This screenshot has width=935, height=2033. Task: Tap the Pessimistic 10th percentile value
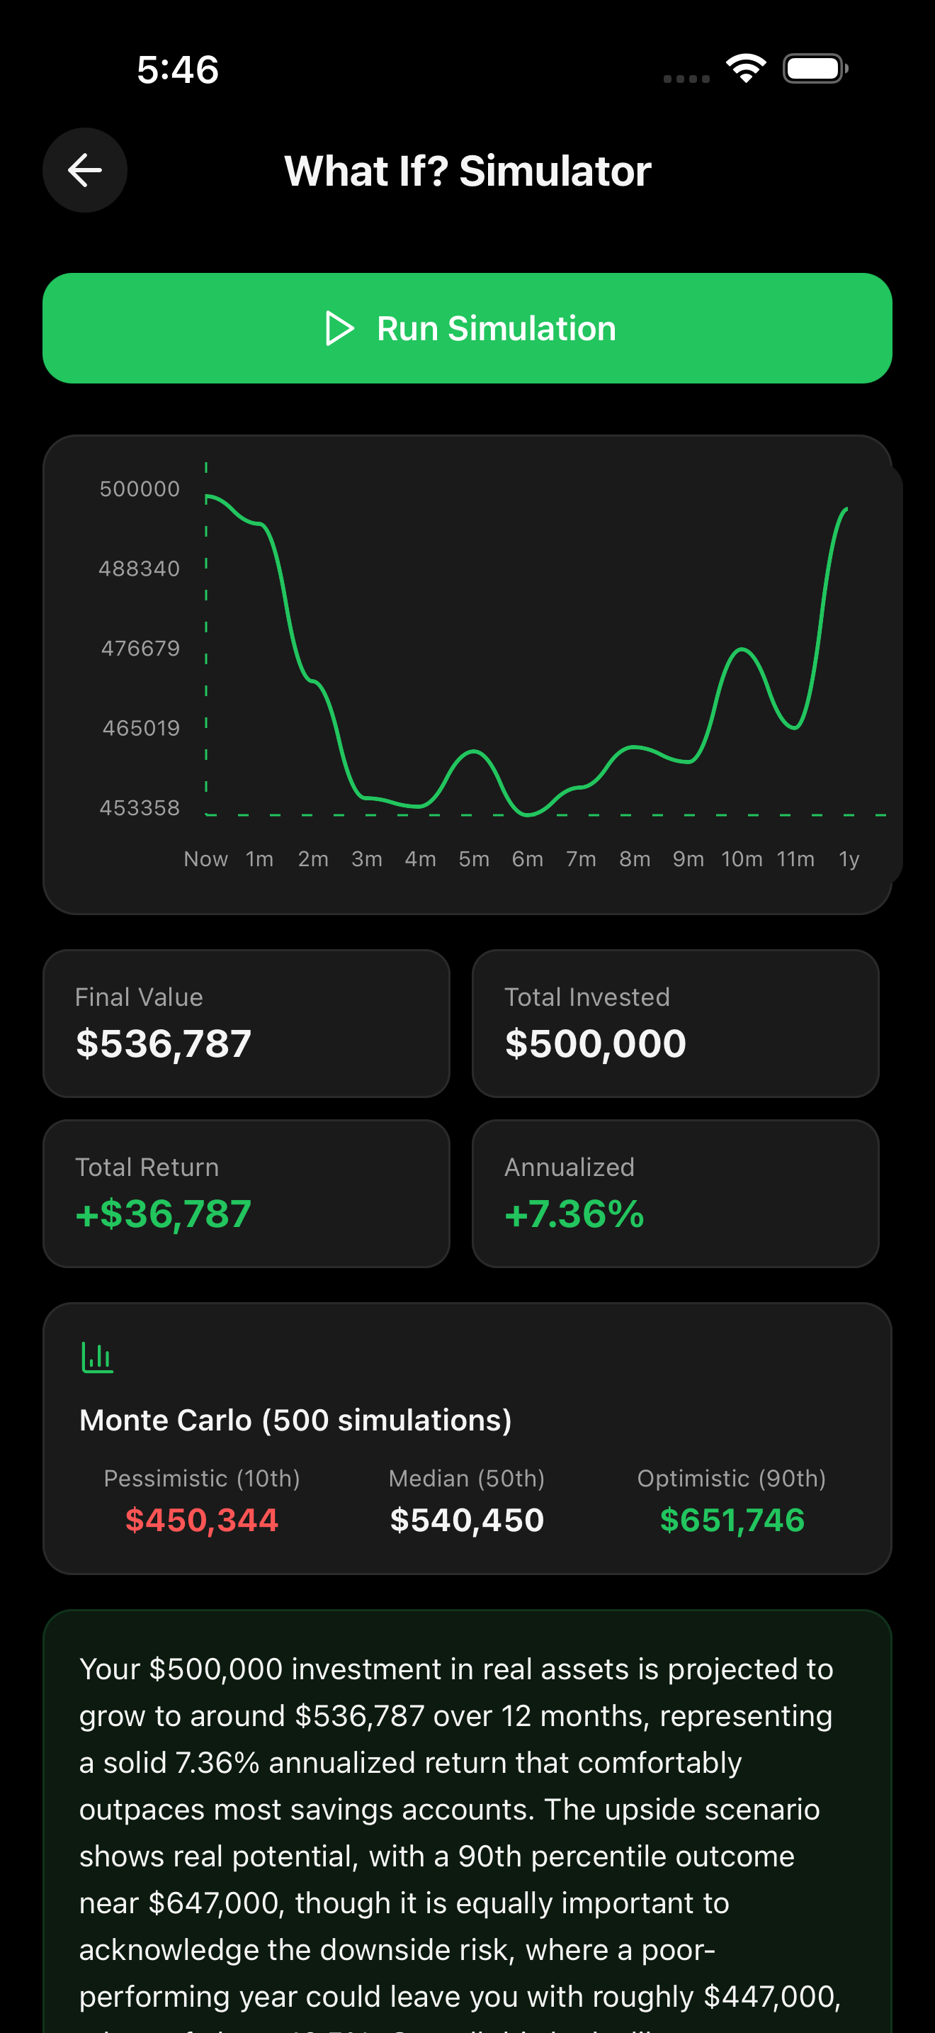pos(202,1520)
